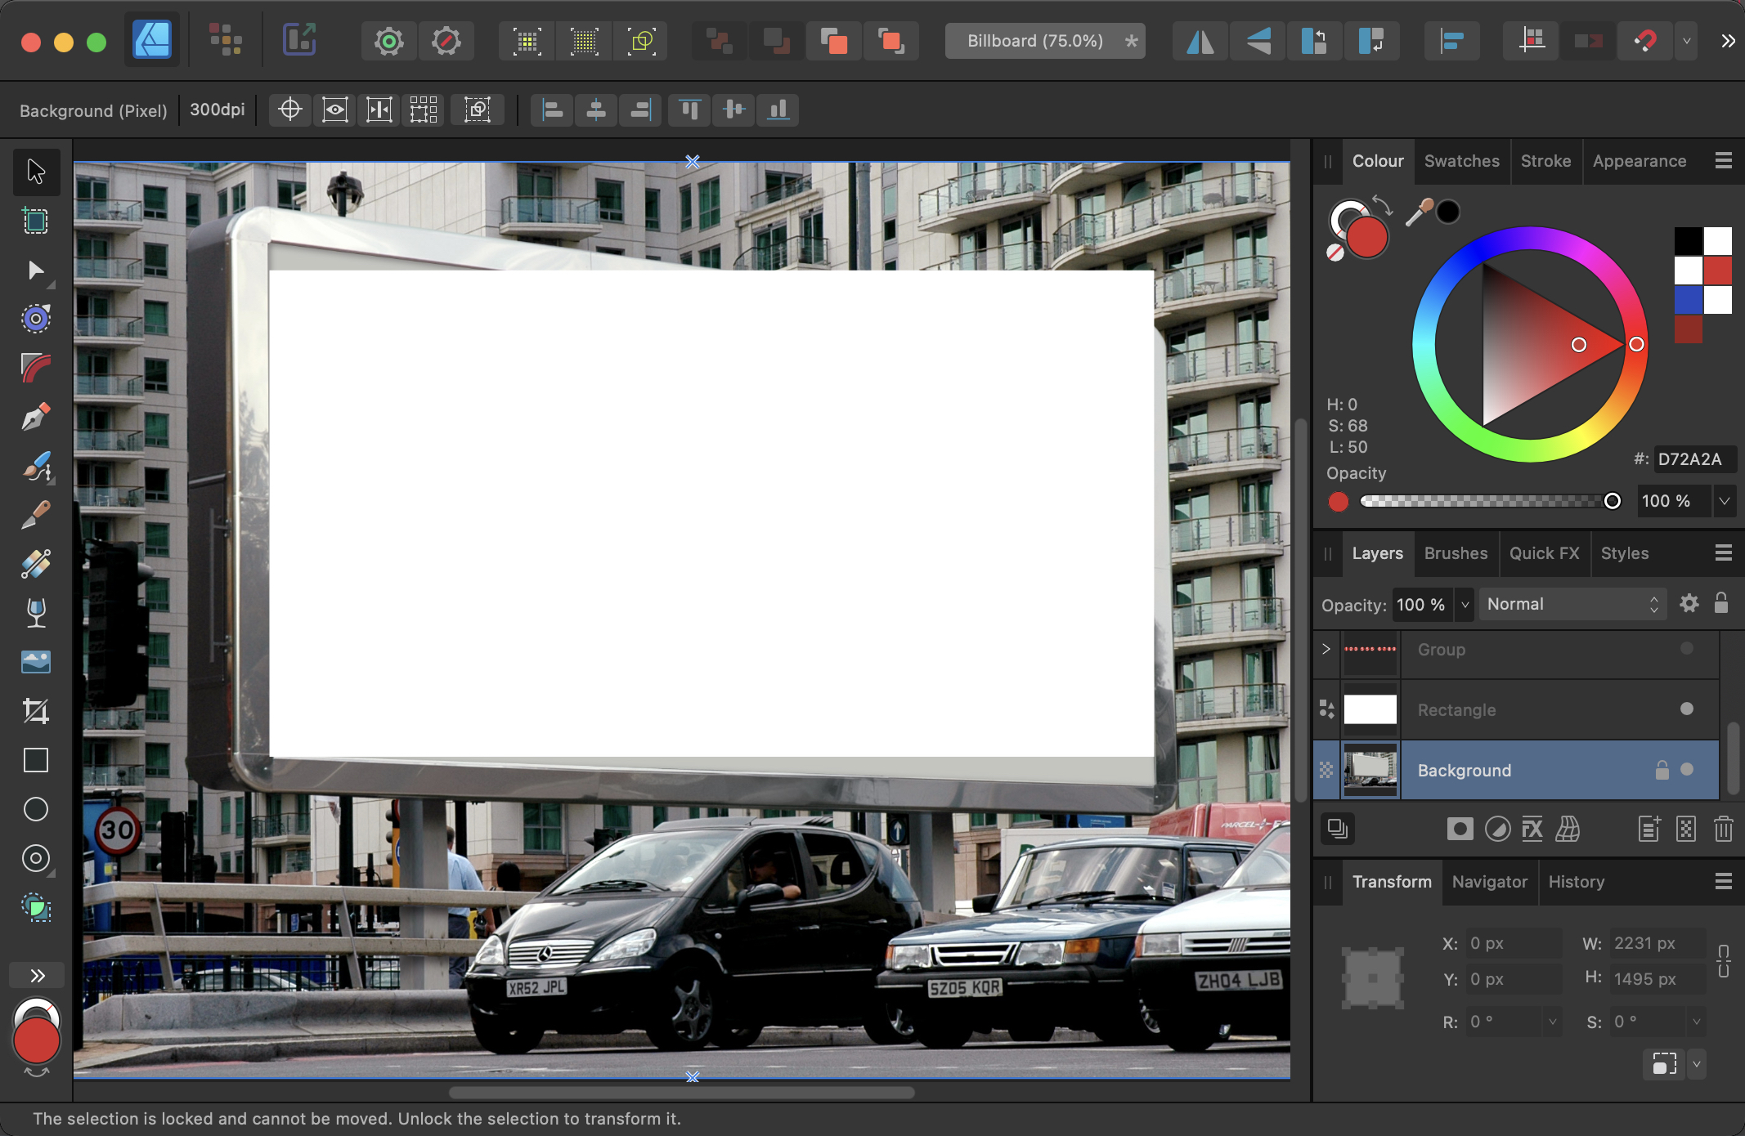Open the Styles tab
The height and width of the screenshot is (1136, 1745).
(x=1624, y=553)
